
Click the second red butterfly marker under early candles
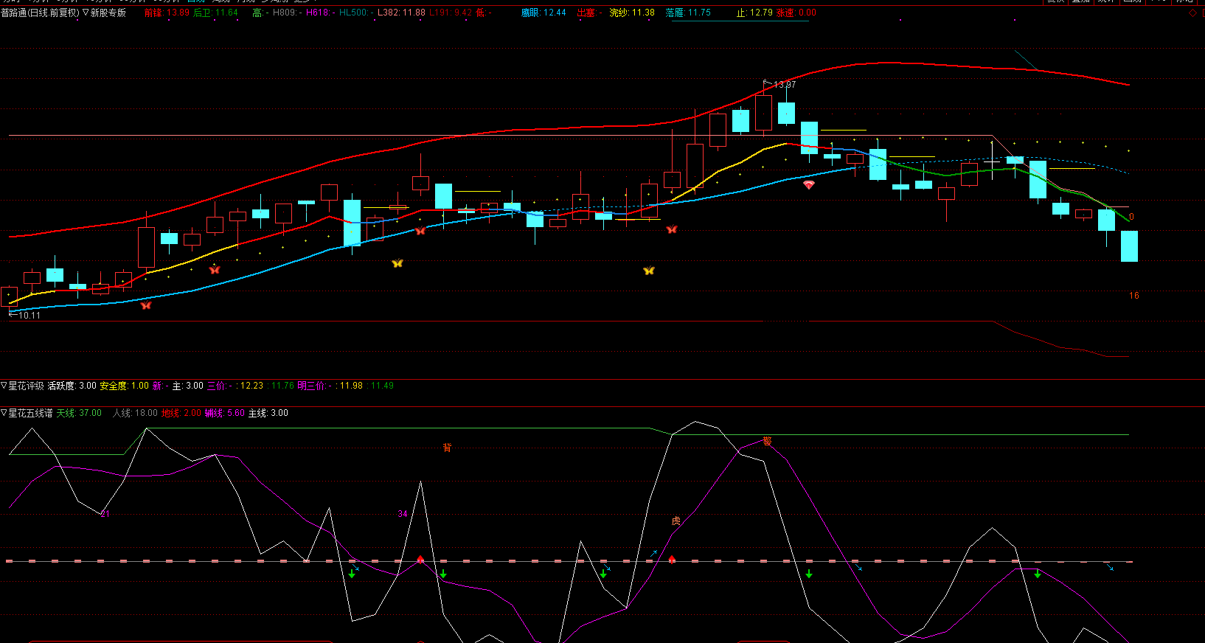coord(215,270)
